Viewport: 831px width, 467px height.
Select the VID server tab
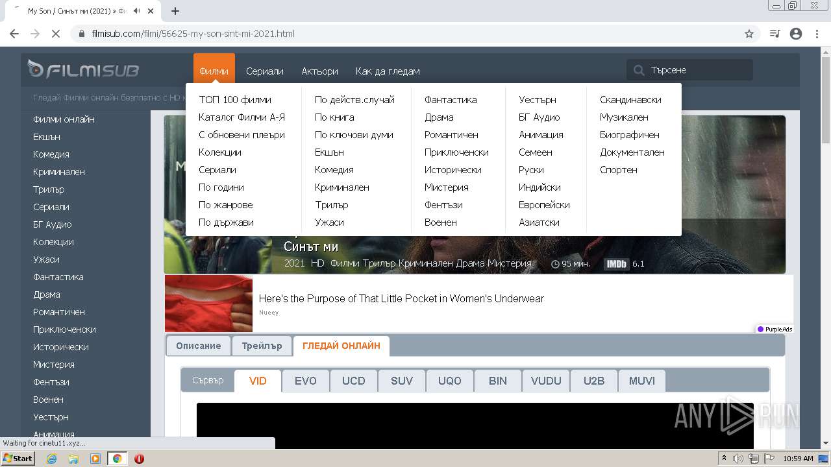click(x=258, y=381)
